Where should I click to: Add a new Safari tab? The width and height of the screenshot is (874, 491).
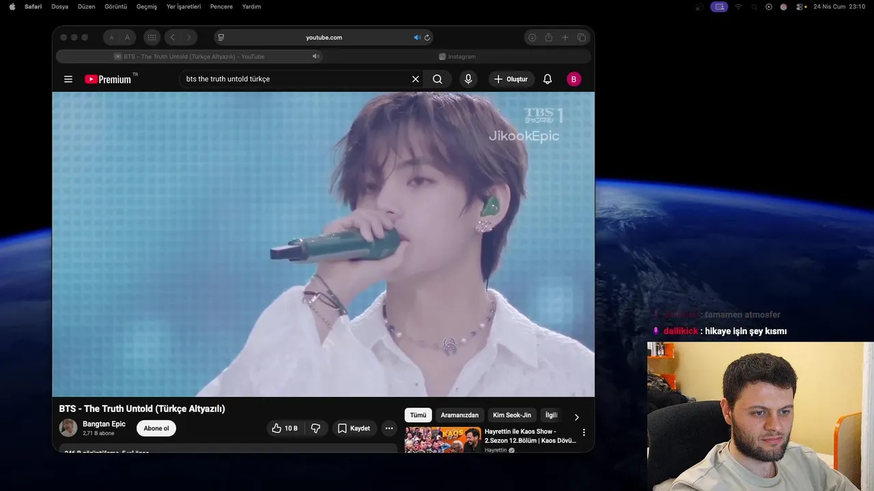[565, 38]
